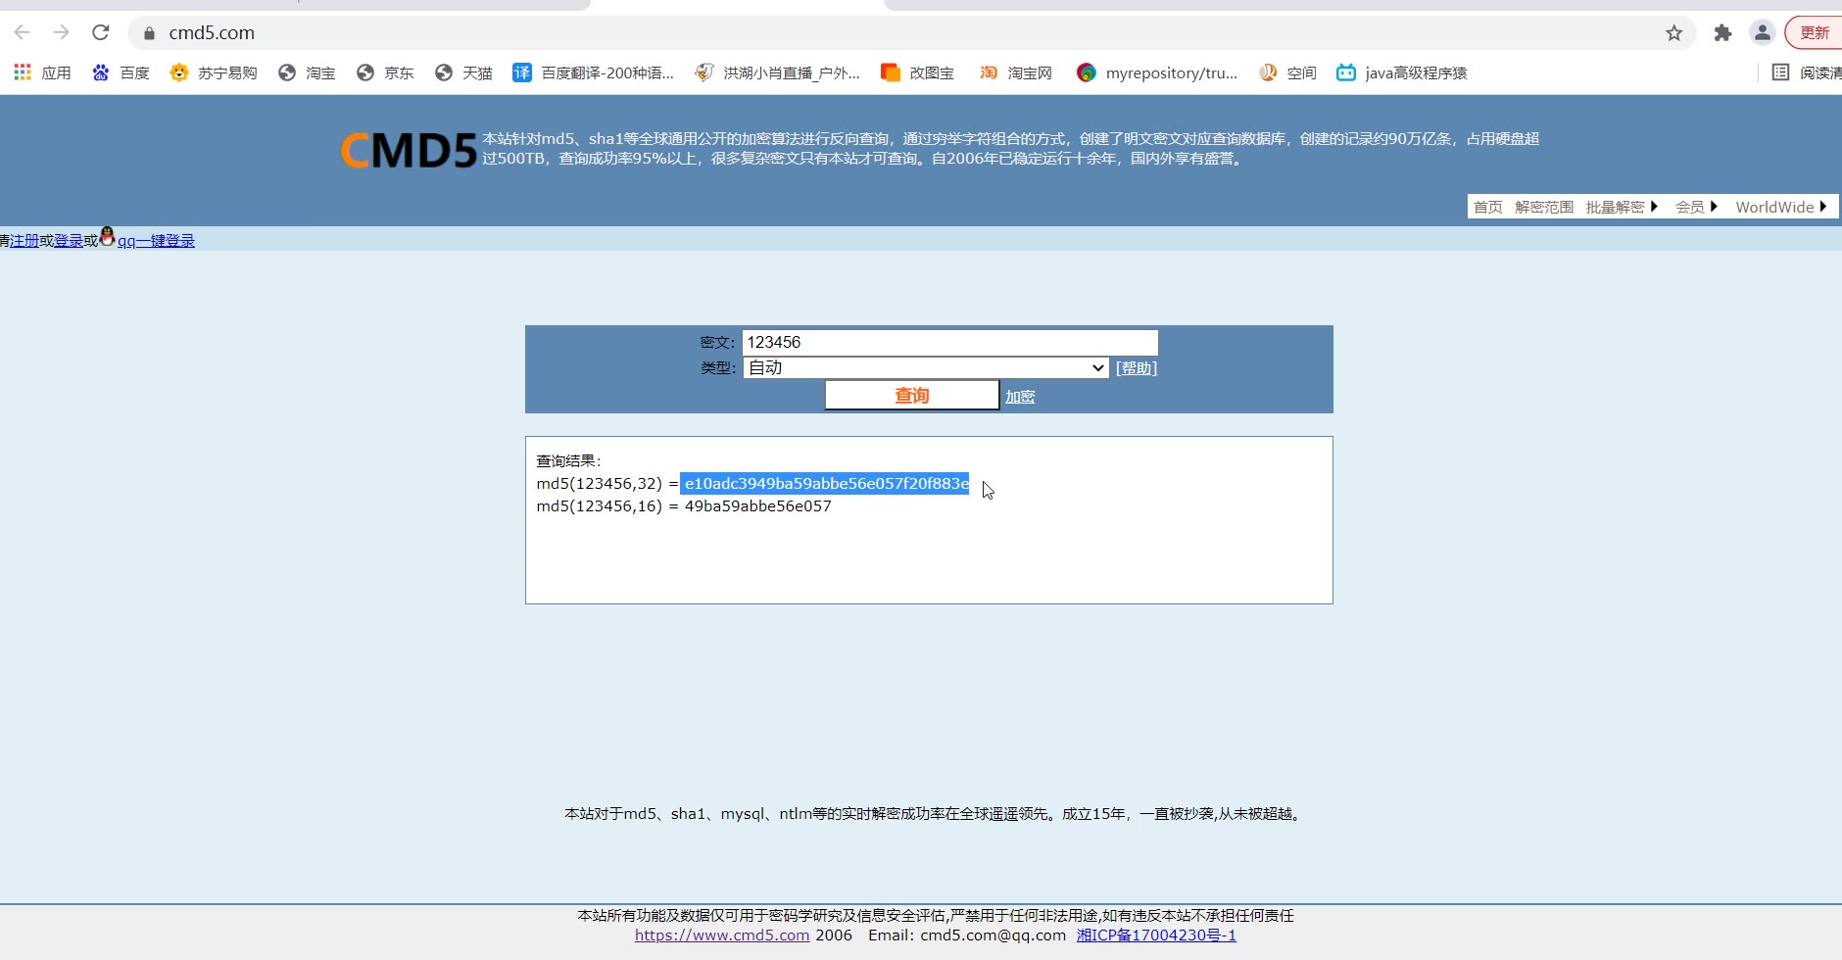Expand the WorldWide menu

coord(1781,207)
